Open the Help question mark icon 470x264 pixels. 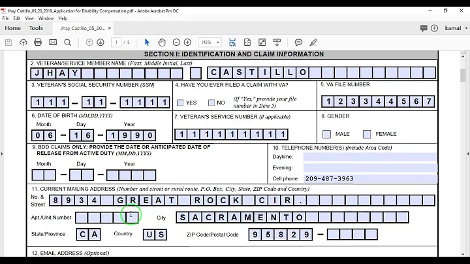tap(434, 28)
